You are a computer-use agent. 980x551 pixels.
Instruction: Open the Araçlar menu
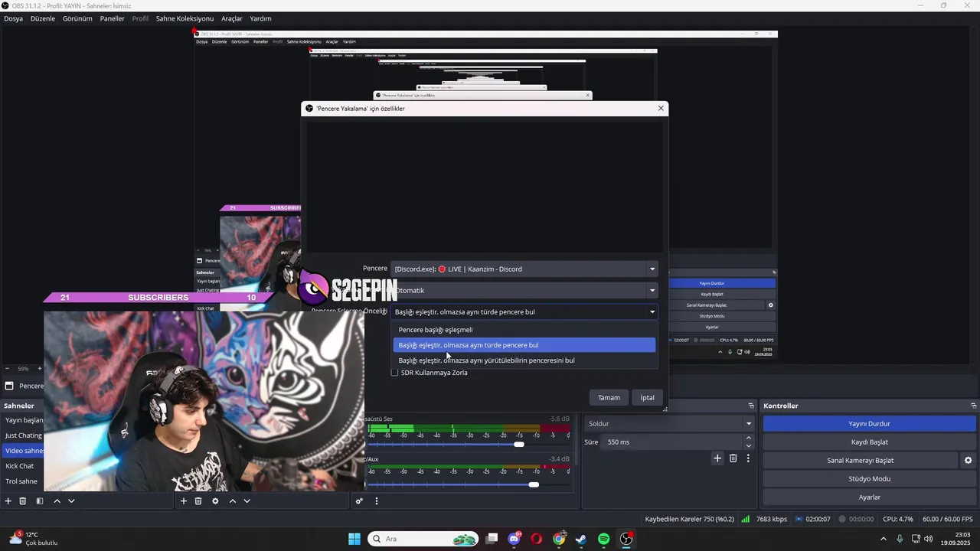231,18
